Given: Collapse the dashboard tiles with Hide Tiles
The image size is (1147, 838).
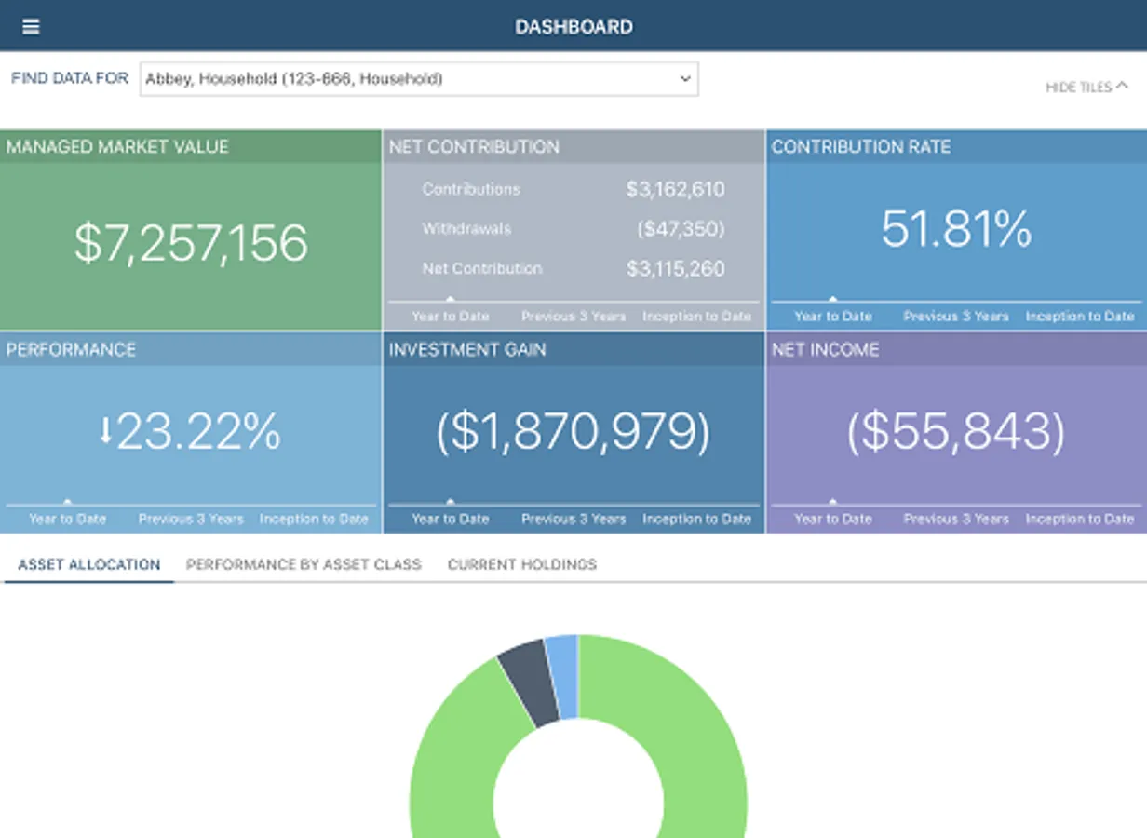Looking at the screenshot, I should point(1086,87).
